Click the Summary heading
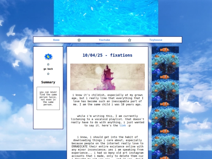212x159 pixels. click(x=48, y=82)
